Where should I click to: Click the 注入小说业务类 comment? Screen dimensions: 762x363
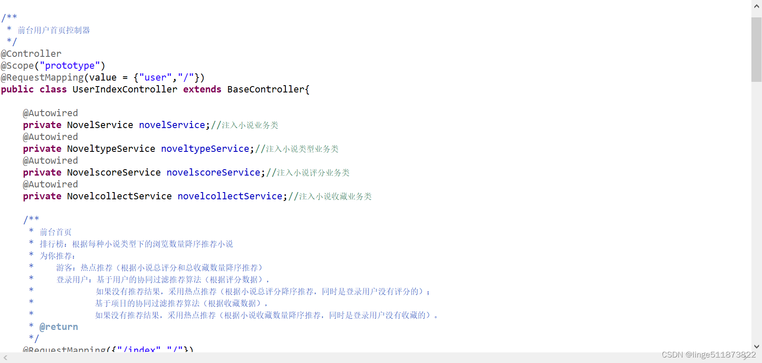click(250, 125)
